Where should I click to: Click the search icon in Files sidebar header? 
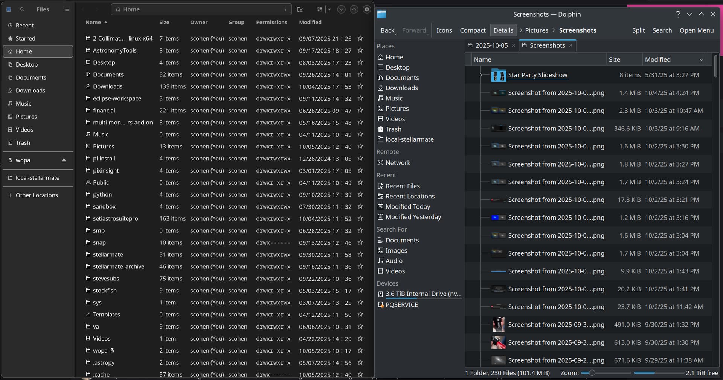[x=22, y=9]
